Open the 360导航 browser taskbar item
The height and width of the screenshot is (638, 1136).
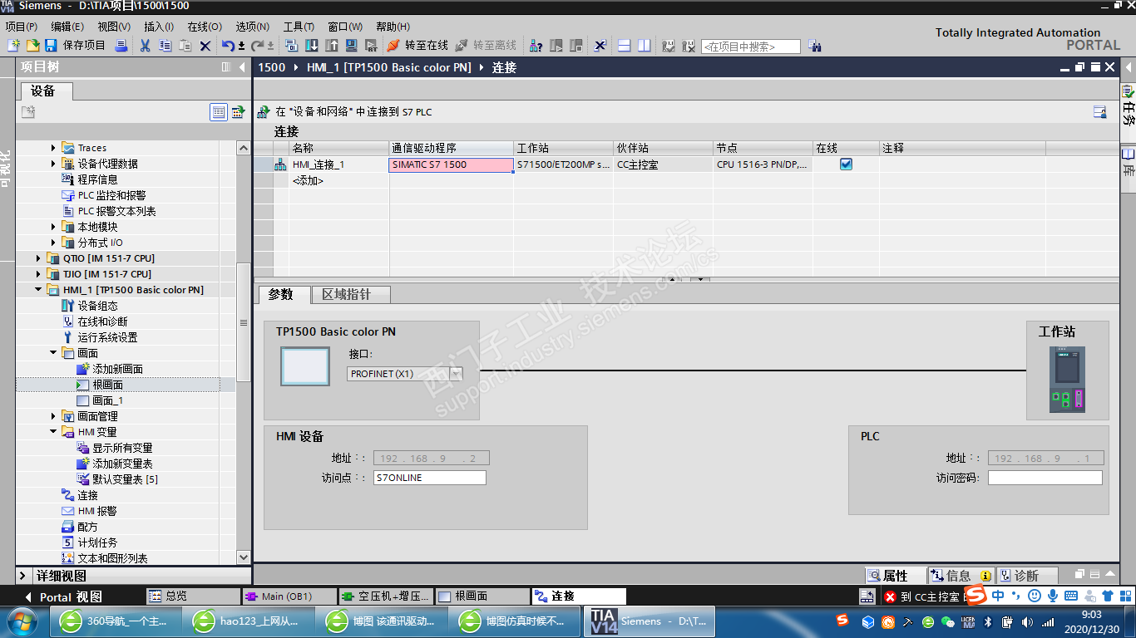[x=116, y=621]
